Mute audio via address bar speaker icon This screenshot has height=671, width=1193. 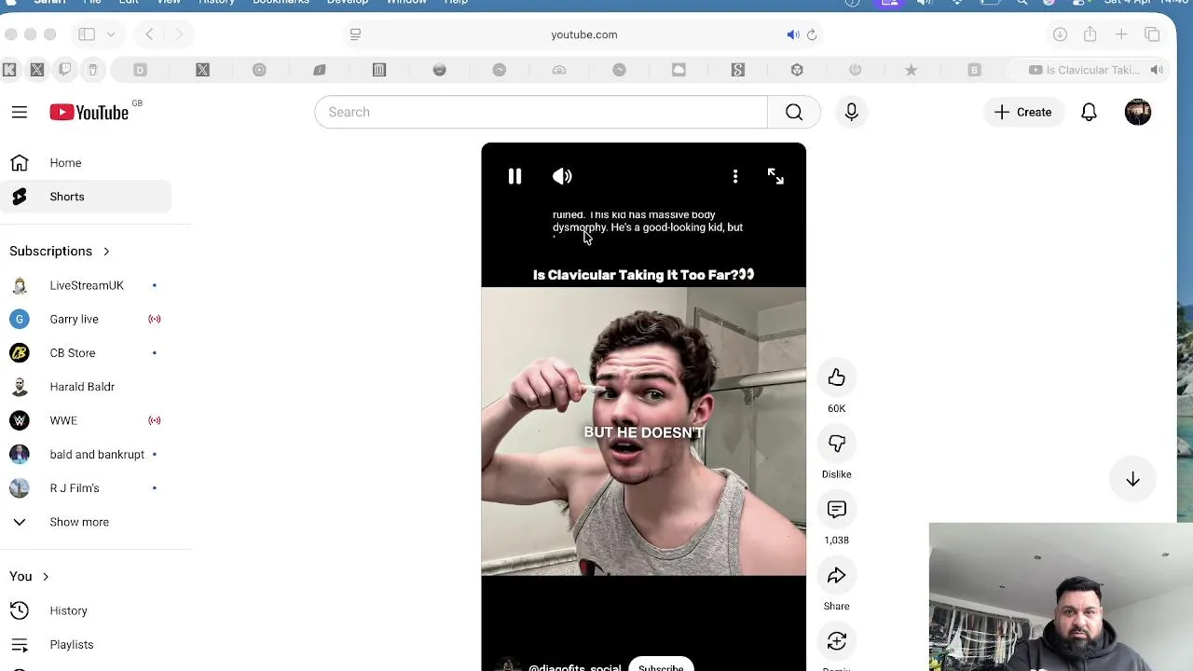pos(792,34)
